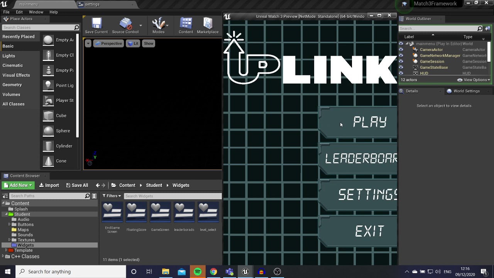
Task: Open the Filters dropdown
Action: (112, 196)
